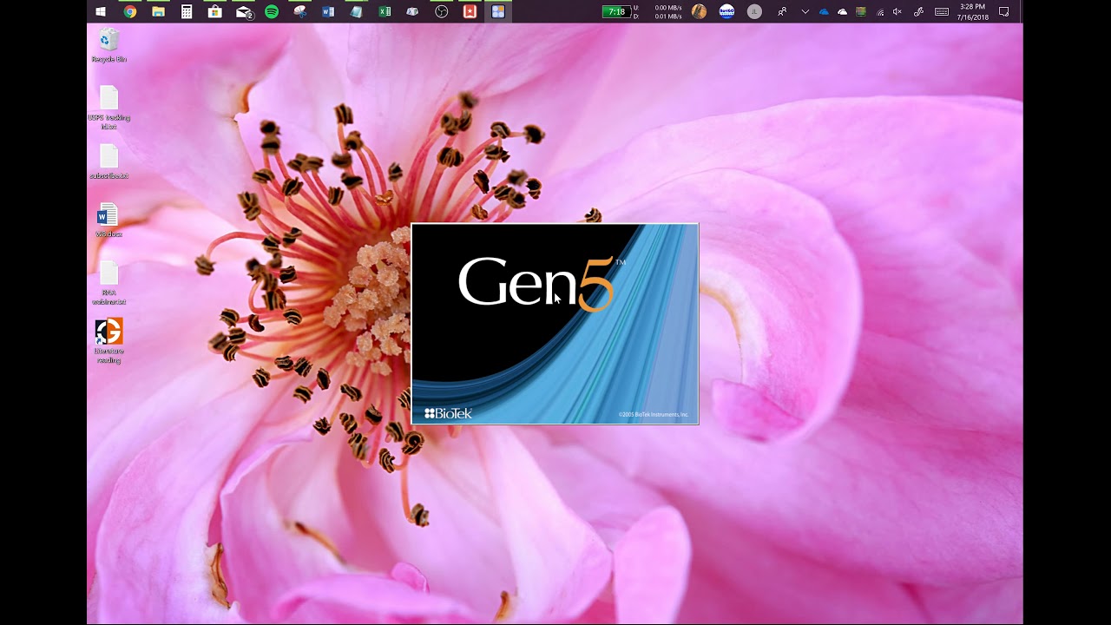Open the Action Center notifications icon

point(1004,11)
